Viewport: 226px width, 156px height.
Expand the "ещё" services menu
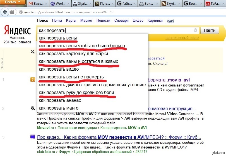[170, 21]
